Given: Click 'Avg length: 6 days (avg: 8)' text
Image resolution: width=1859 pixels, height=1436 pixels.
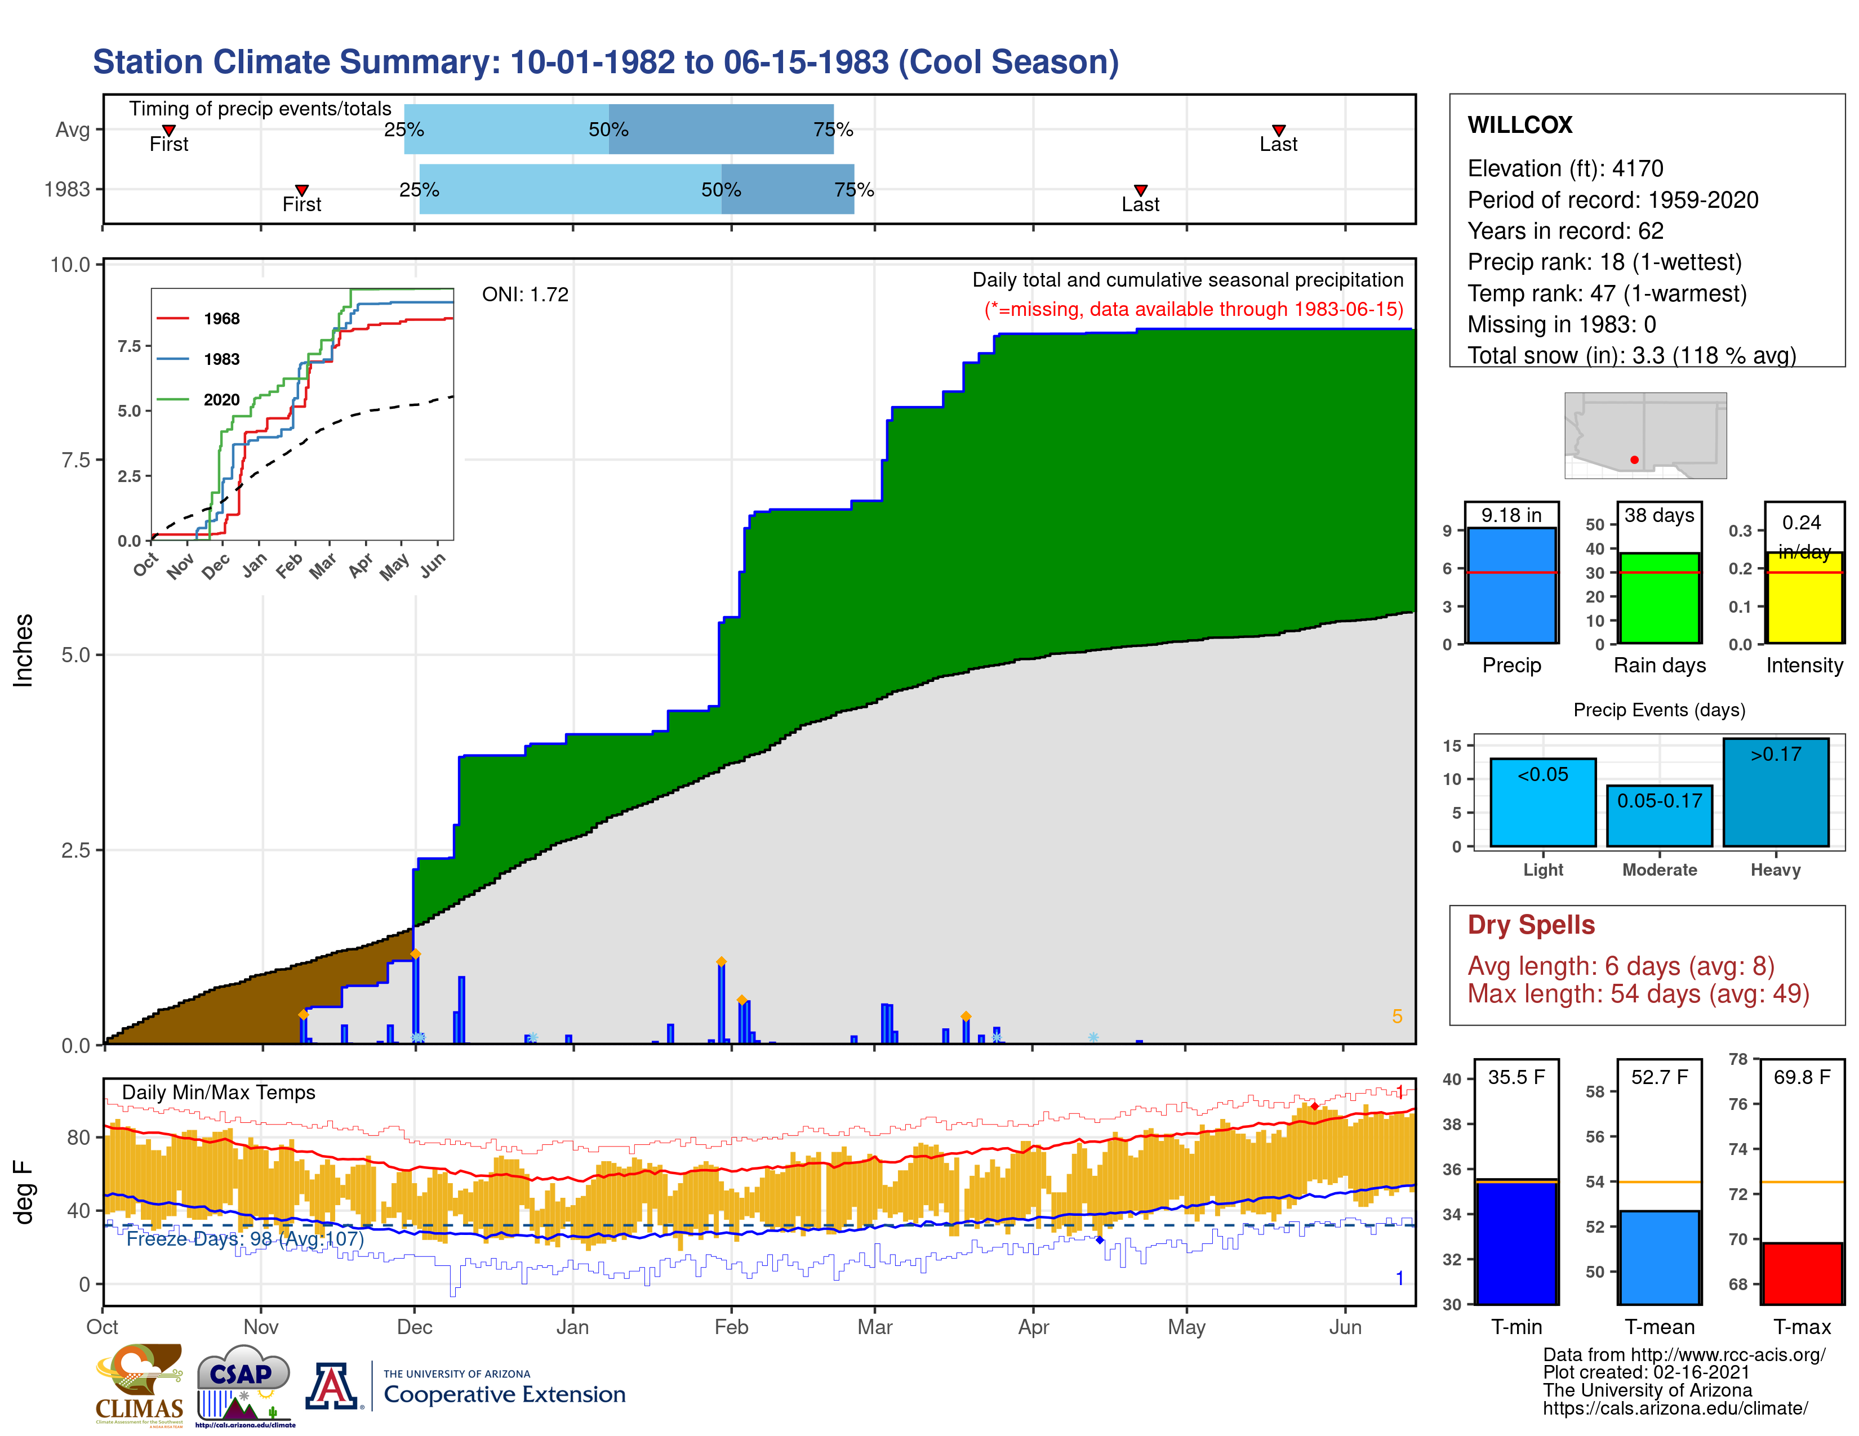Looking at the screenshot, I should click(1621, 966).
